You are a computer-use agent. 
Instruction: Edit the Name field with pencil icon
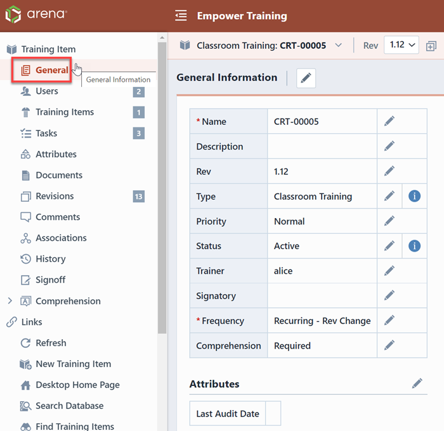[389, 121]
